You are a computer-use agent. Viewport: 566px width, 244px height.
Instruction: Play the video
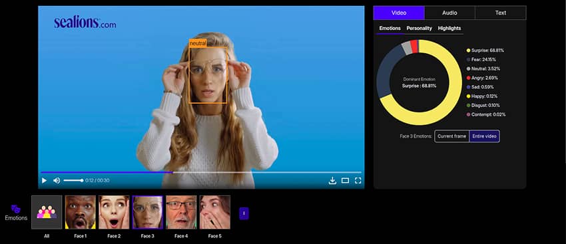tap(44, 181)
